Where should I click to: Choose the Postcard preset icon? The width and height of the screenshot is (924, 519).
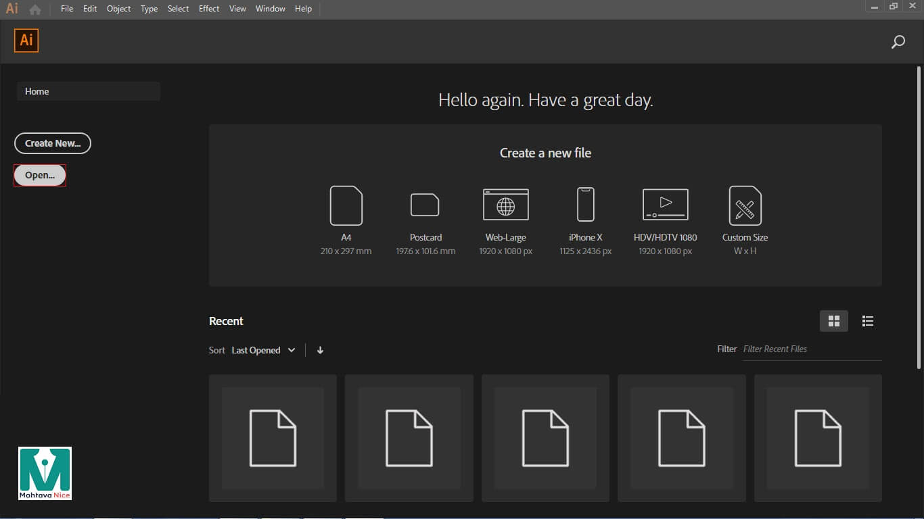tap(425, 205)
